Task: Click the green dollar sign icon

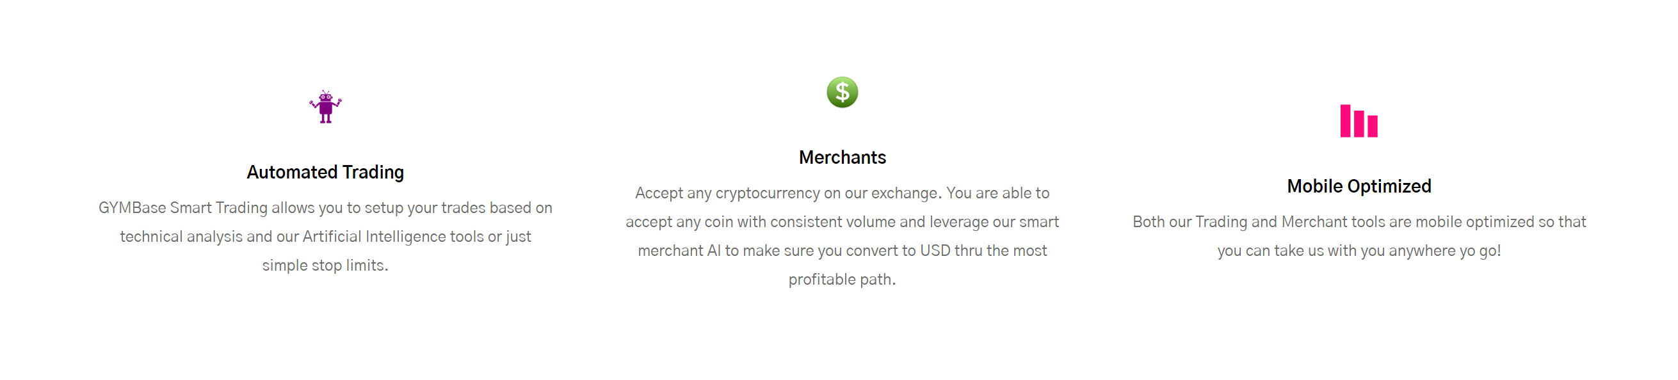Action: (x=842, y=92)
